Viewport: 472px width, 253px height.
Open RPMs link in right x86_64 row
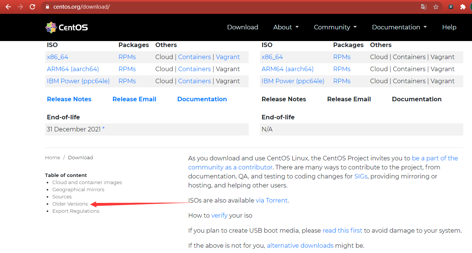[x=342, y=57]
